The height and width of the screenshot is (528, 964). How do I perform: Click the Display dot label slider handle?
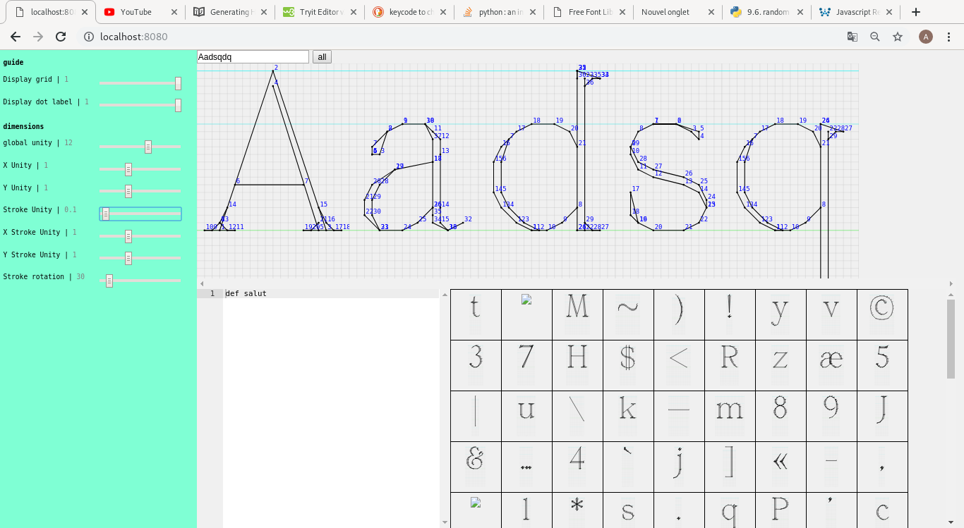tap(178, 105)
